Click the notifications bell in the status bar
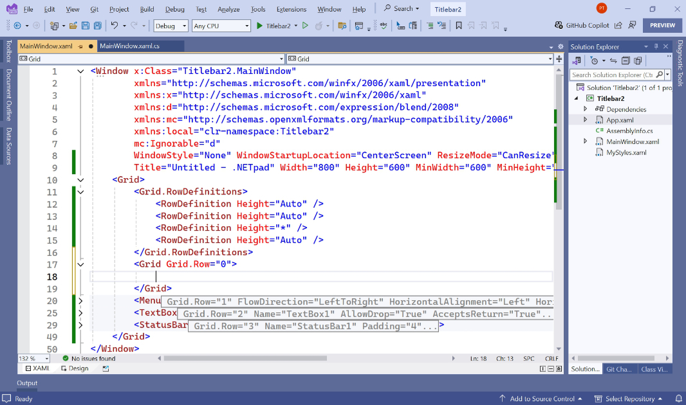This screenshot has height=405, width=686. 678,399
